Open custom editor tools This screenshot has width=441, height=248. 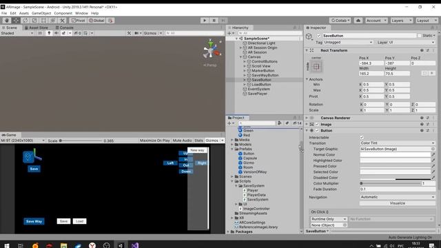[x=62, y=21]
